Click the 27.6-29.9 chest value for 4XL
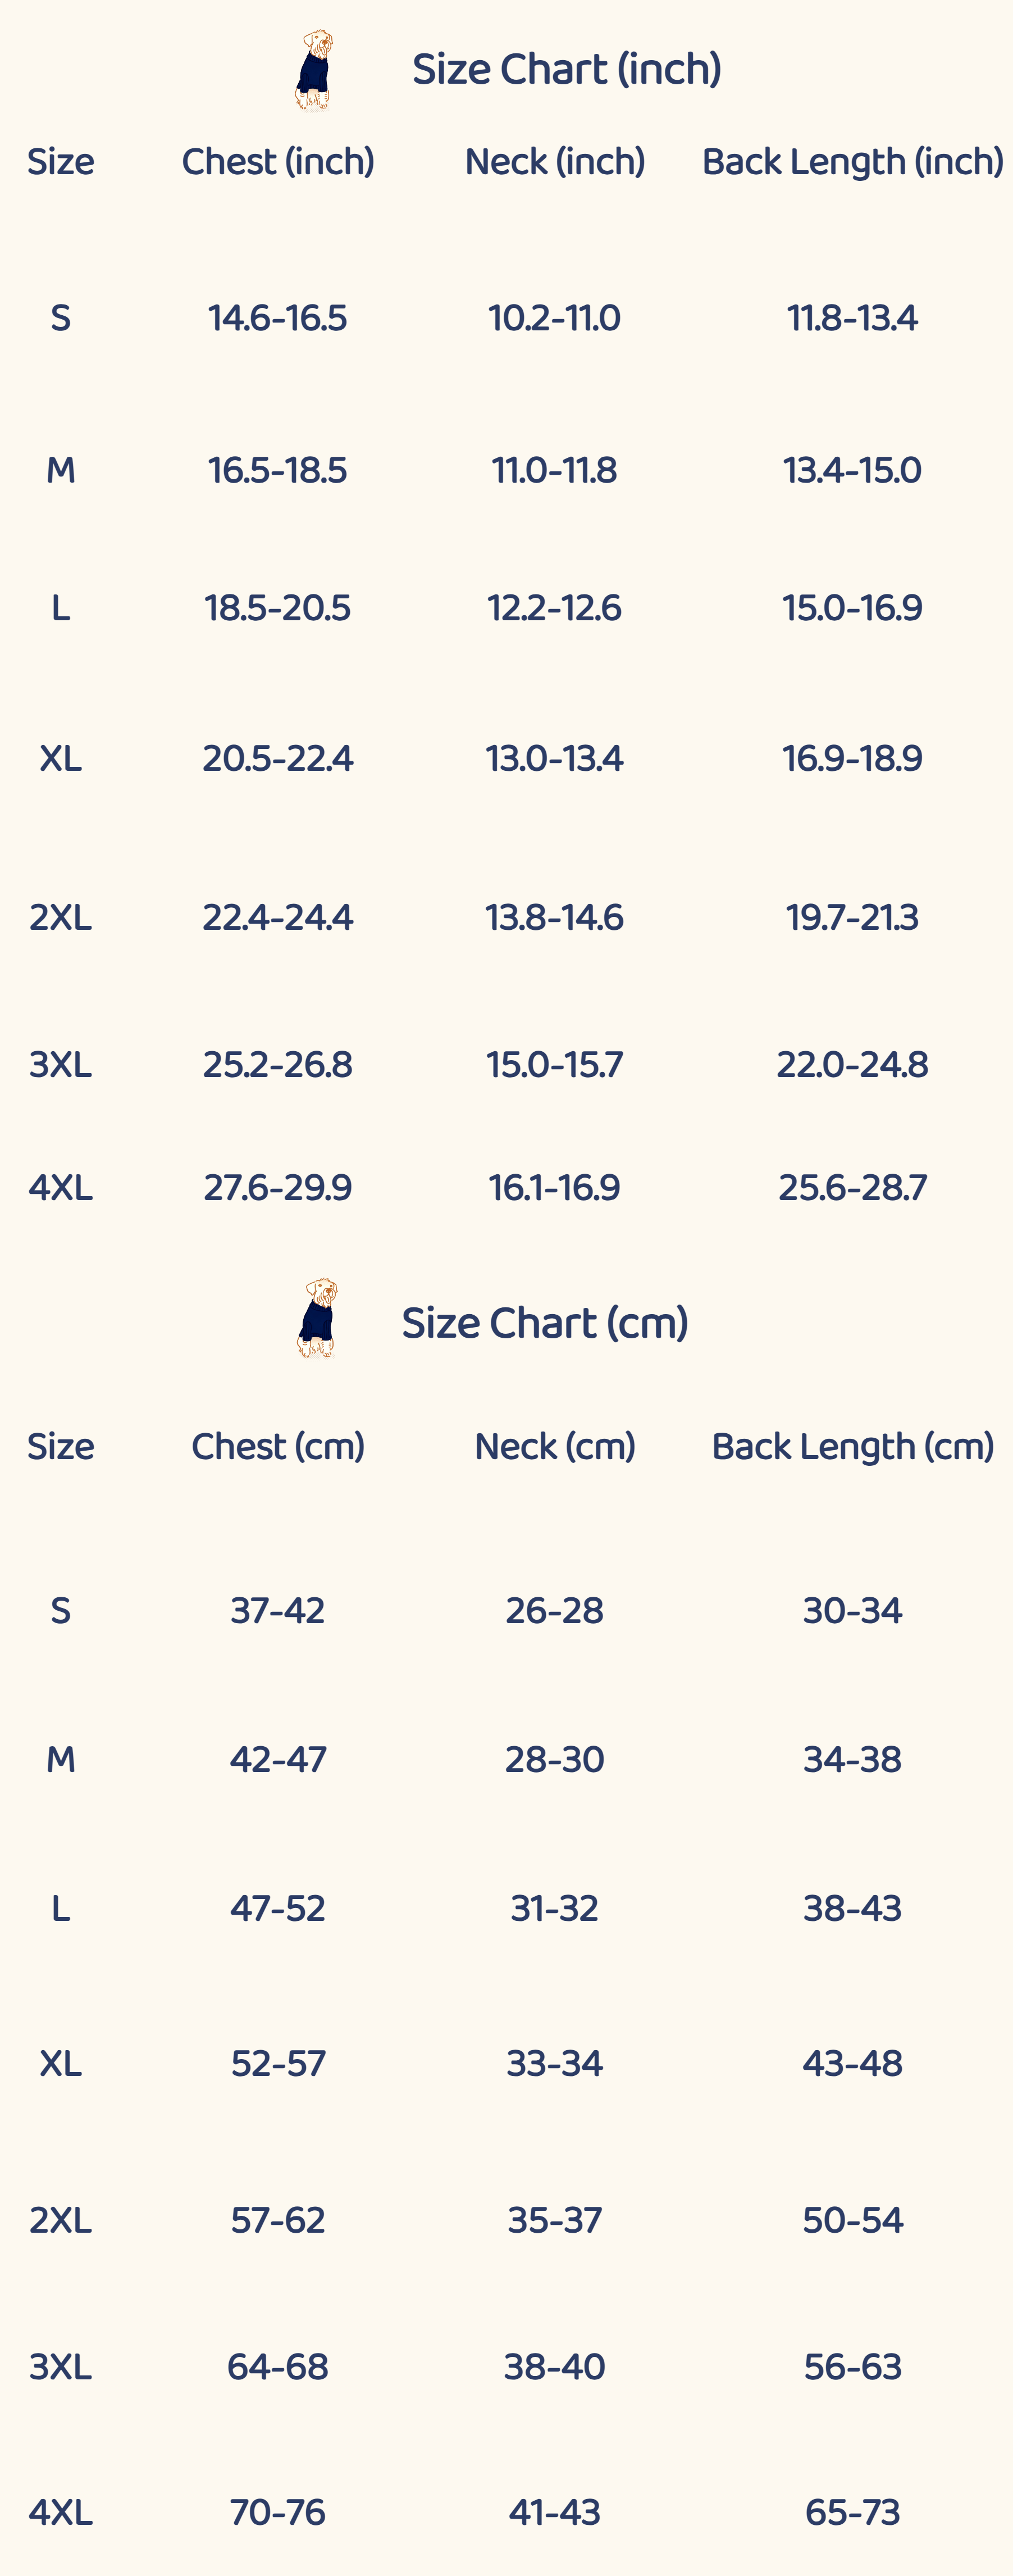The height and width of the screenshot is (2576, 1013). pos(278,1187)
